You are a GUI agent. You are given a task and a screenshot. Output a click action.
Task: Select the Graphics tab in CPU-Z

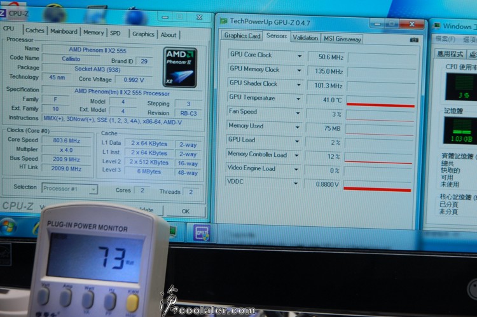pos(143,34)
